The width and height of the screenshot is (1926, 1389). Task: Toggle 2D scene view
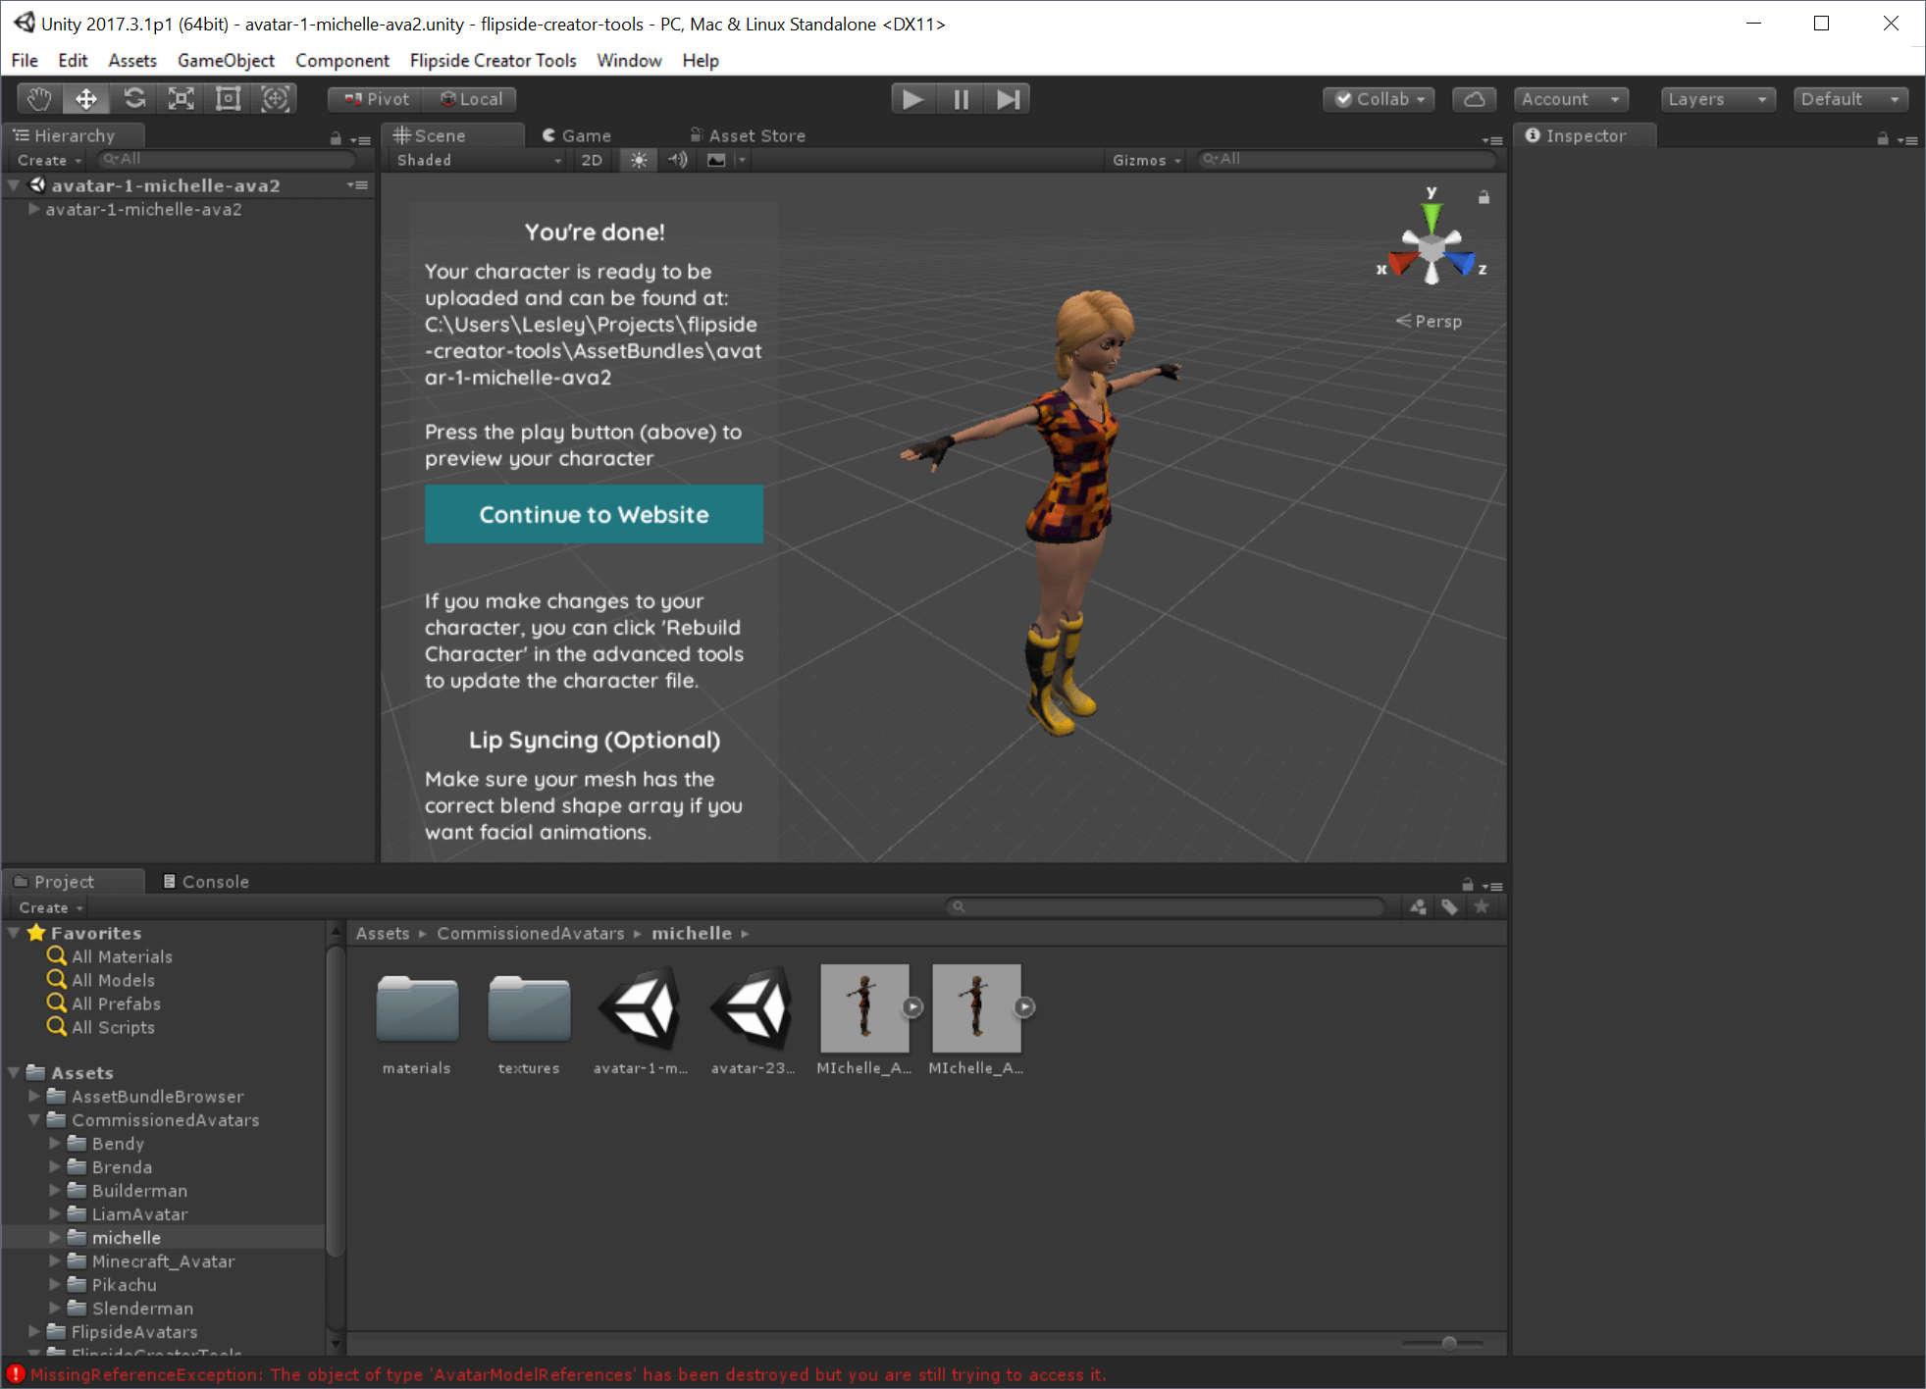[592, 160]
